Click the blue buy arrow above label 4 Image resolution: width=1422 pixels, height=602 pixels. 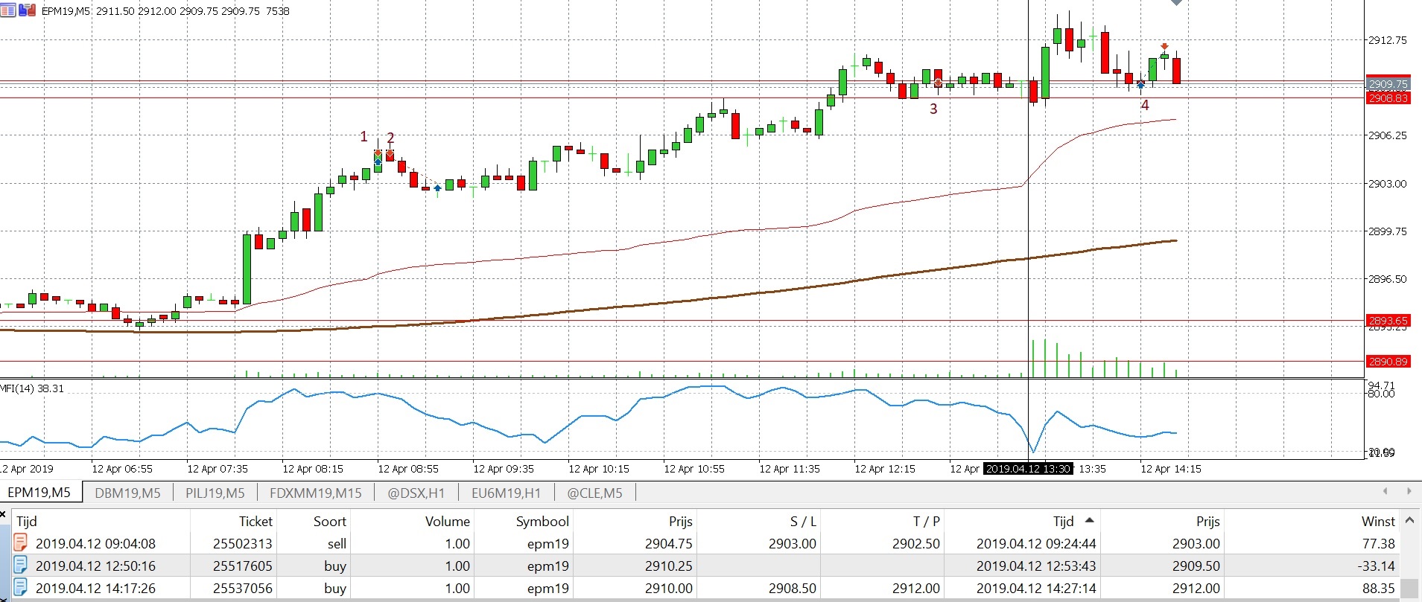(x=1140, y=84)
